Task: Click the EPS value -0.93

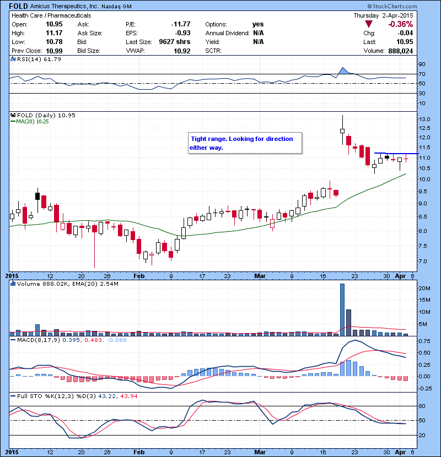Action: coord(182,33)
